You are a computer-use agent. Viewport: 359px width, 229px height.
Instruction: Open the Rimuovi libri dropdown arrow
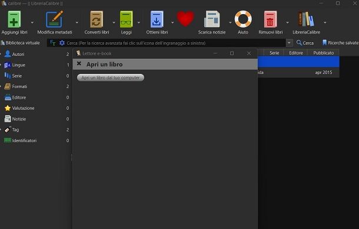[x=287, y=22]
